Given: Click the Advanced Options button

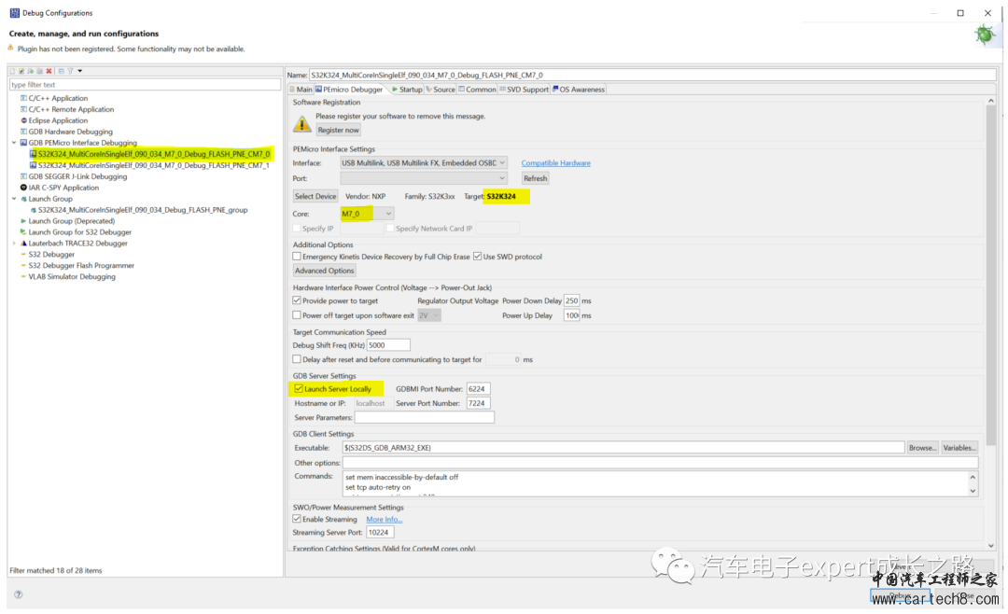Looking at the screenshot, I should tap(324, 271).
